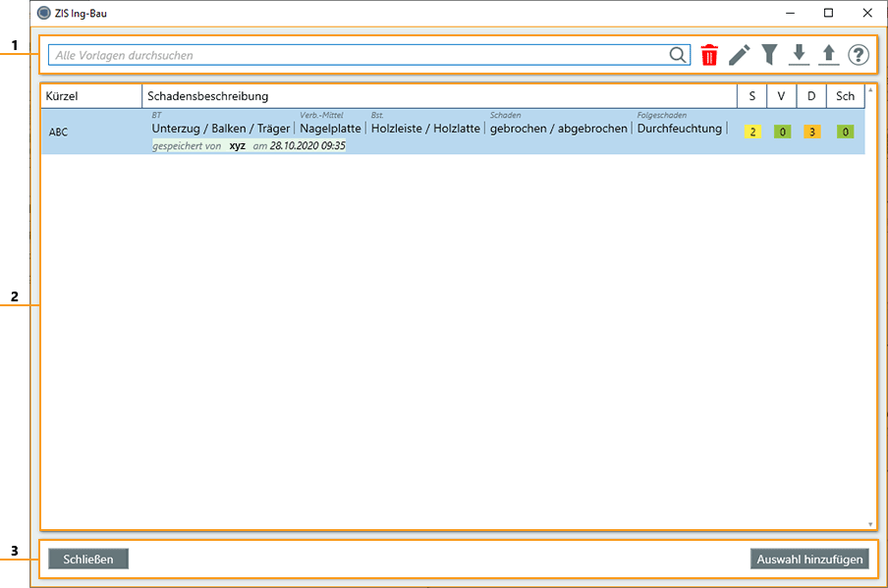Click the yellow S rating badge 2
This screenshot has width=888, height=588.
point(752,132)
